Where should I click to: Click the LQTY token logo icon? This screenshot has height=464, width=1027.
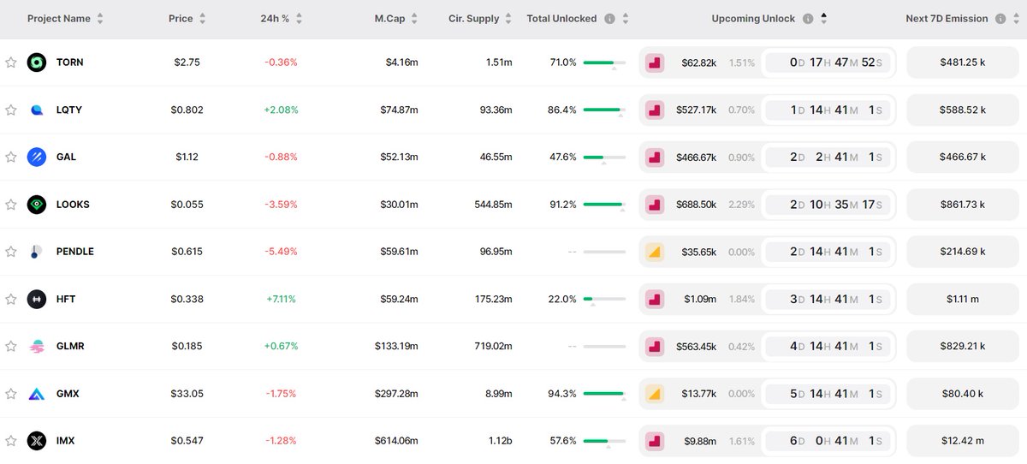pyautogui.click(x=36, y=110)
